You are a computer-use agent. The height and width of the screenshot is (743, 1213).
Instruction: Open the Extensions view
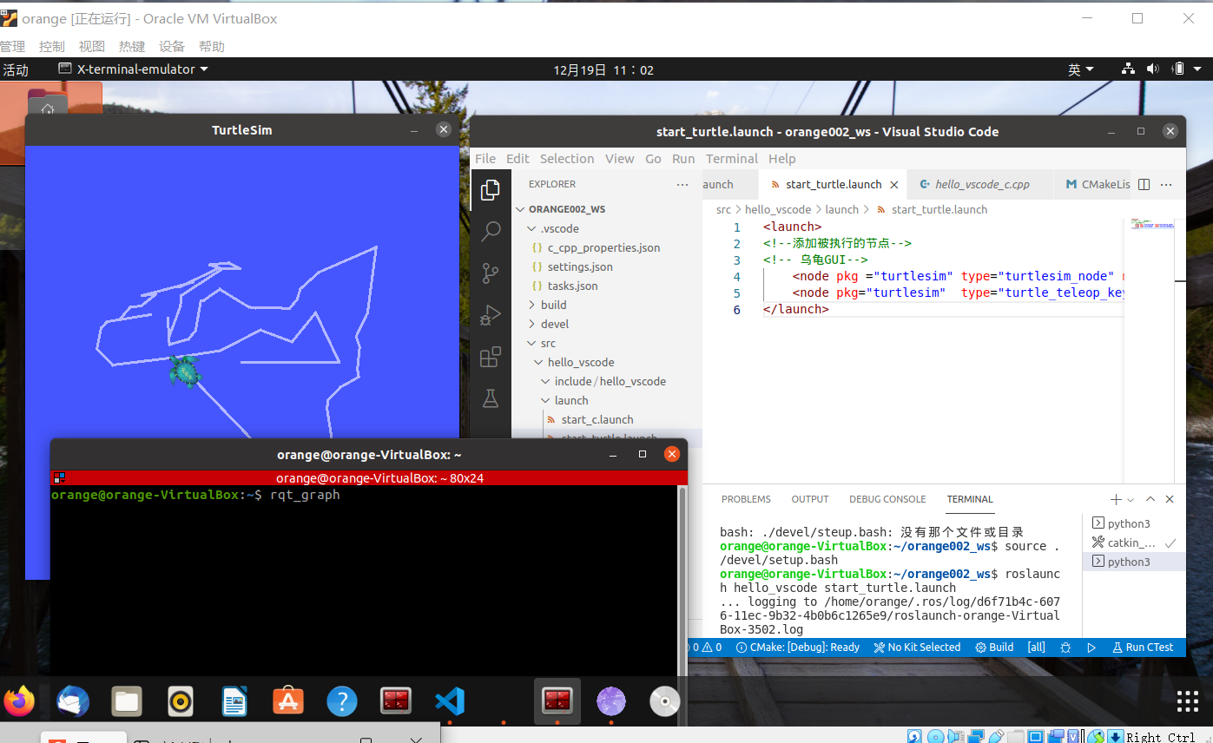(491, 356)
